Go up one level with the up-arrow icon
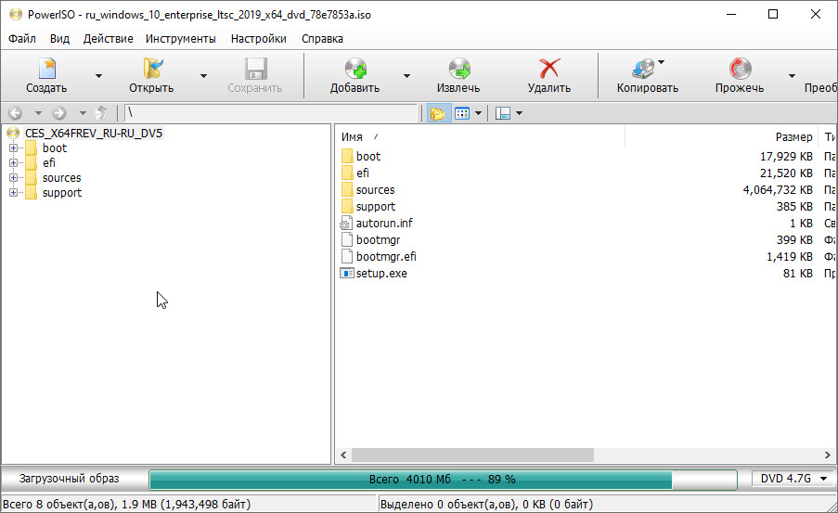838x513 pixels. coord(101,113)
